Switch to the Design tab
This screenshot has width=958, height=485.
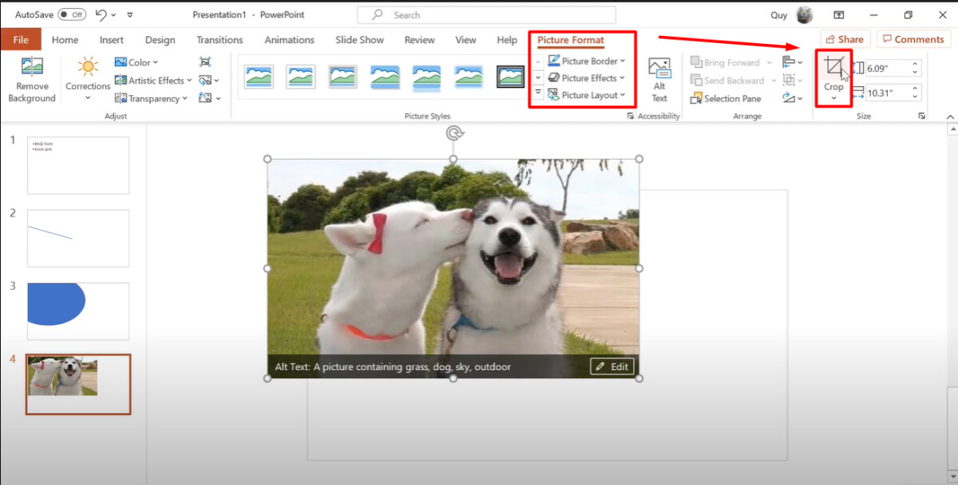click(x=160, y=40)
